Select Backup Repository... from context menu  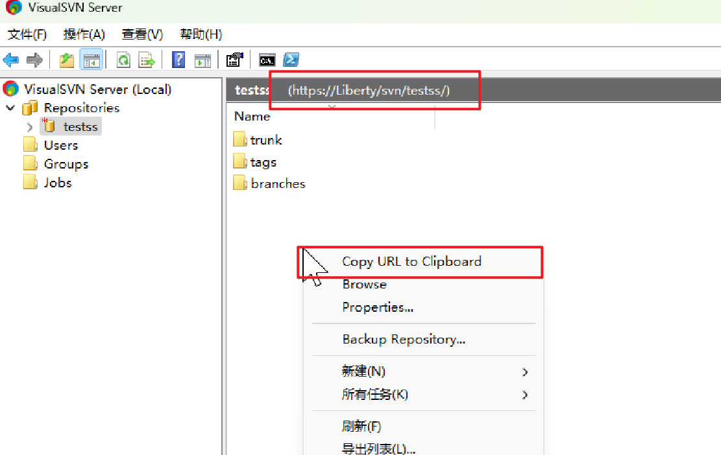click(404, 340)
